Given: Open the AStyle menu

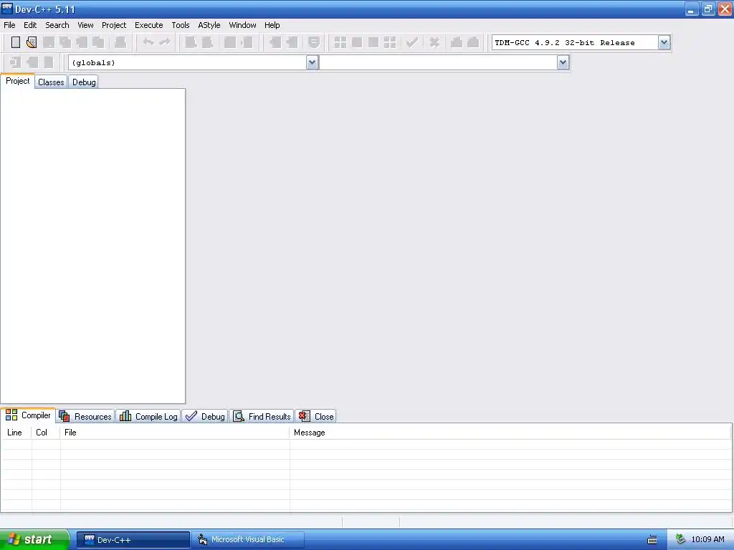Looking at the screenshot, I should point(209,25).
